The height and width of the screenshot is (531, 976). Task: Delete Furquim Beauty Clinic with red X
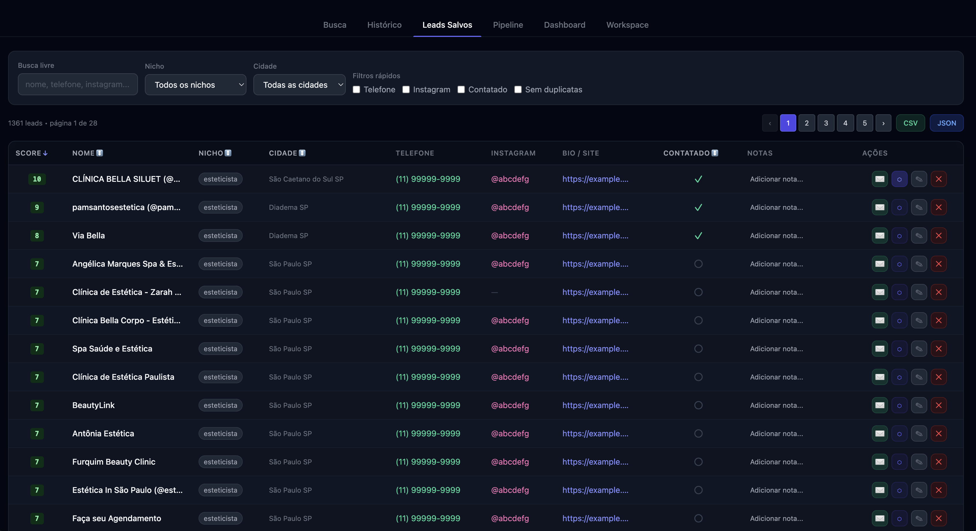coord(938,462)
